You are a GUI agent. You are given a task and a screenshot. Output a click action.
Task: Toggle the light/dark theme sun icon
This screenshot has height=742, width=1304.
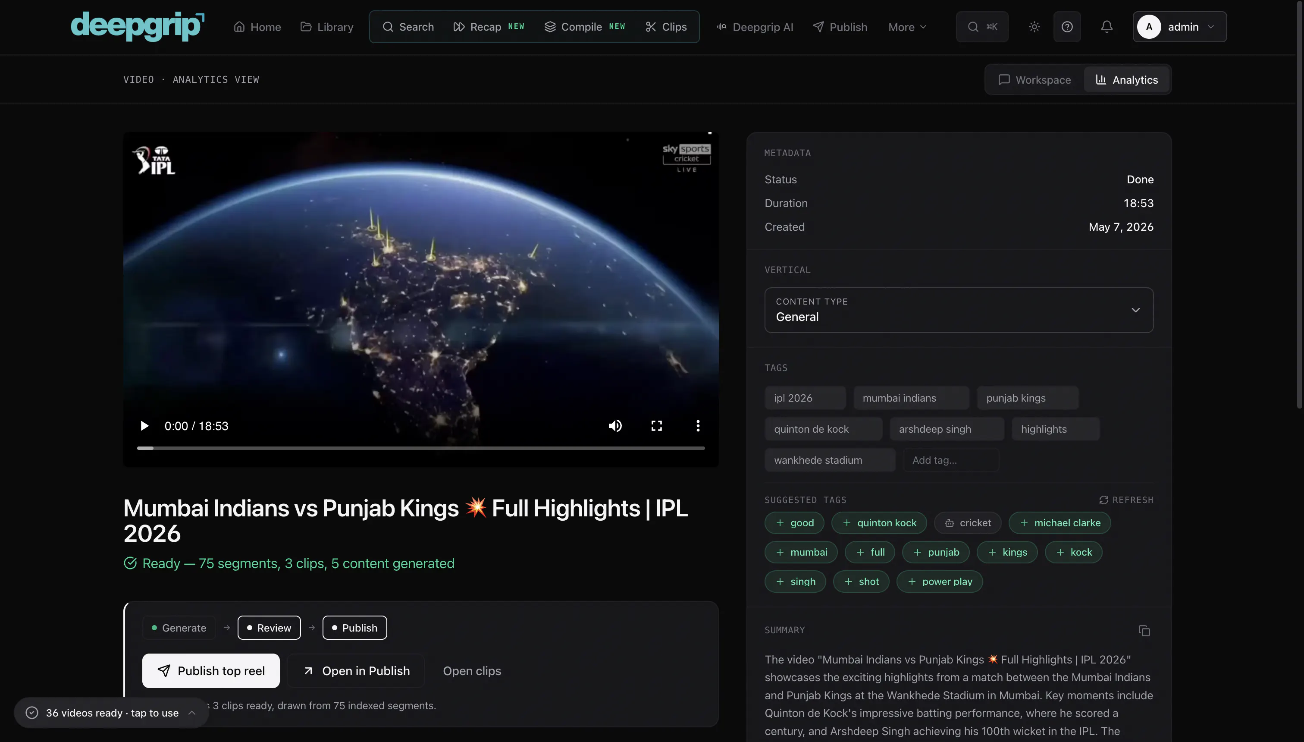(1034, 26)
